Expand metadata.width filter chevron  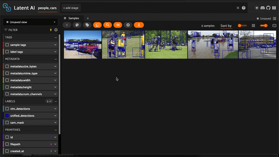[x=55, y=80]
